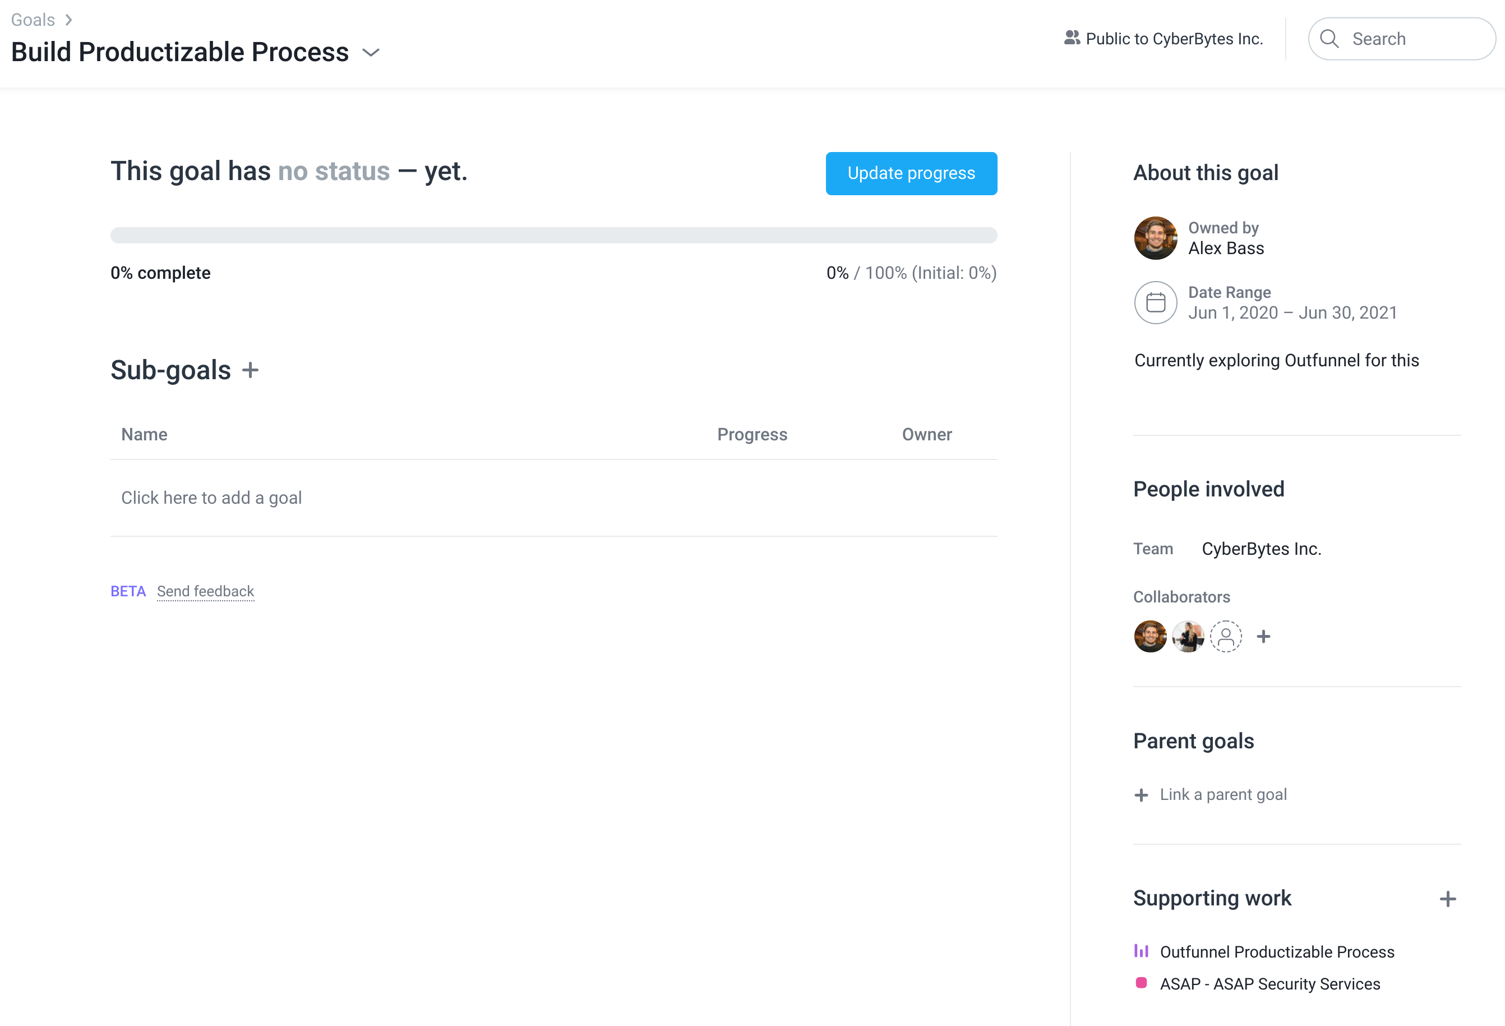
Task: Navigate to Goals breadcrumb
Action: (x=33, y=20)
